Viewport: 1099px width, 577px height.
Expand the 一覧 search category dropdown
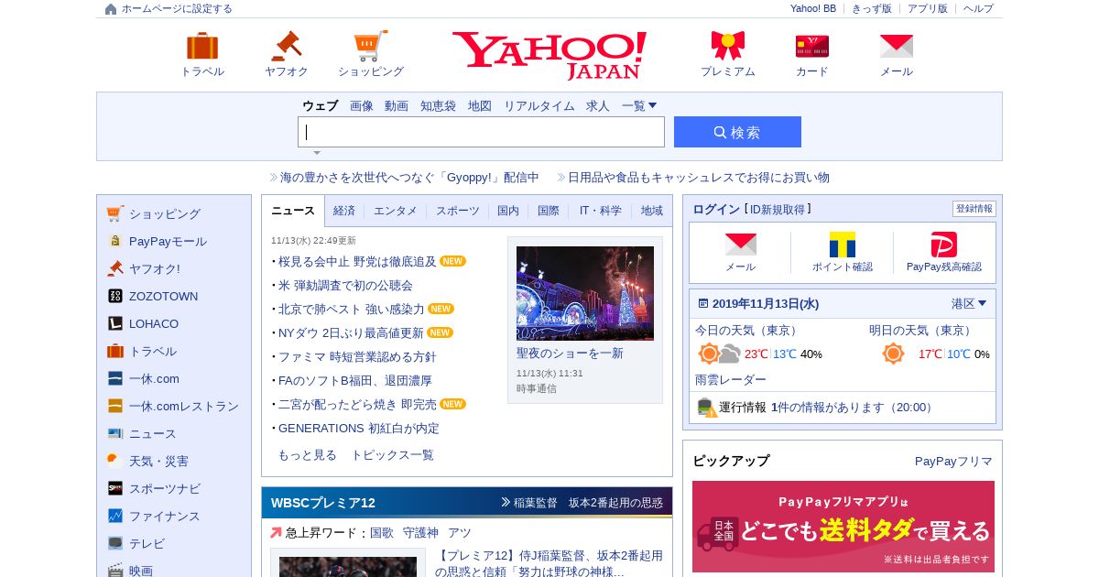coord(639,105)
